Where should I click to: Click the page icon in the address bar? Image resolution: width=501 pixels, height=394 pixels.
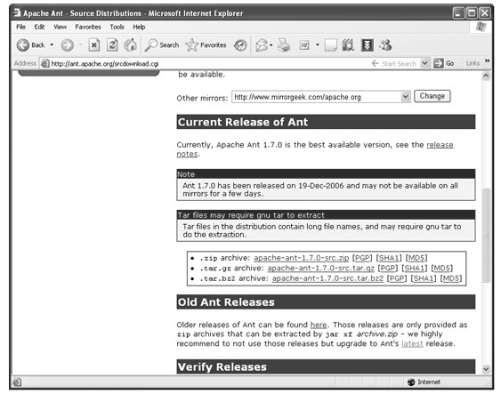point(45,63)
